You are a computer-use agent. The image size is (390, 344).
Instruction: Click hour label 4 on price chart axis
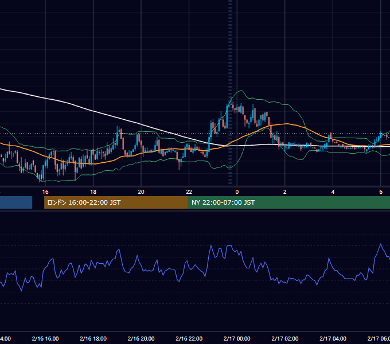[333, 192]
